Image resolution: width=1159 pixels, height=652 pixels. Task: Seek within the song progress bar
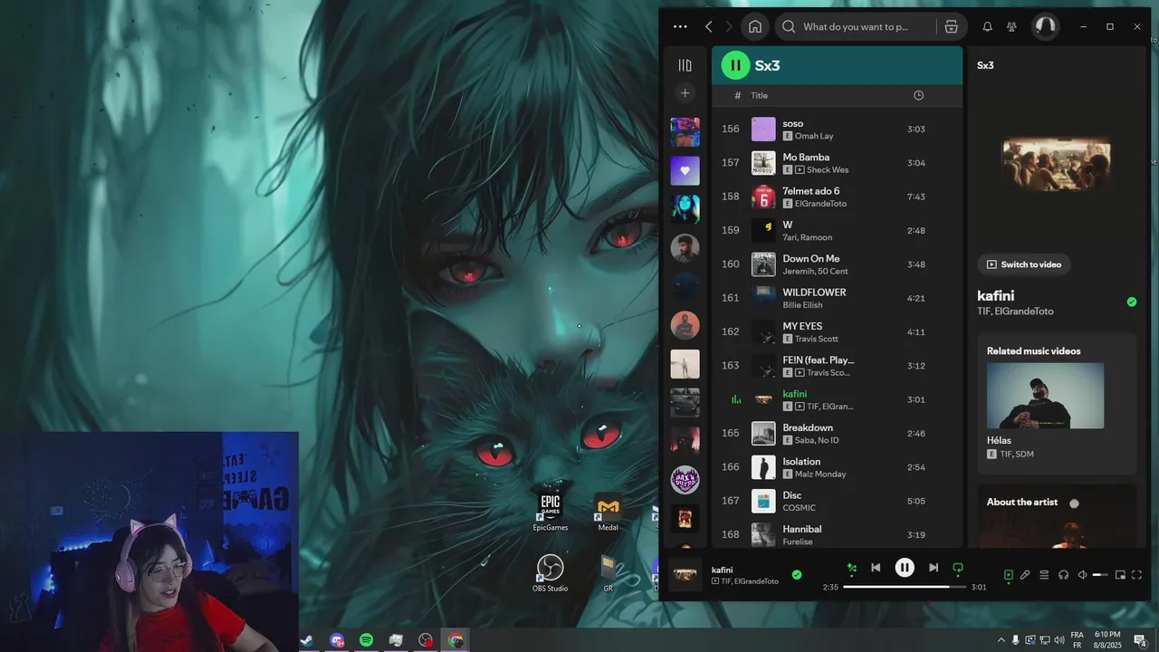[904, 587]
